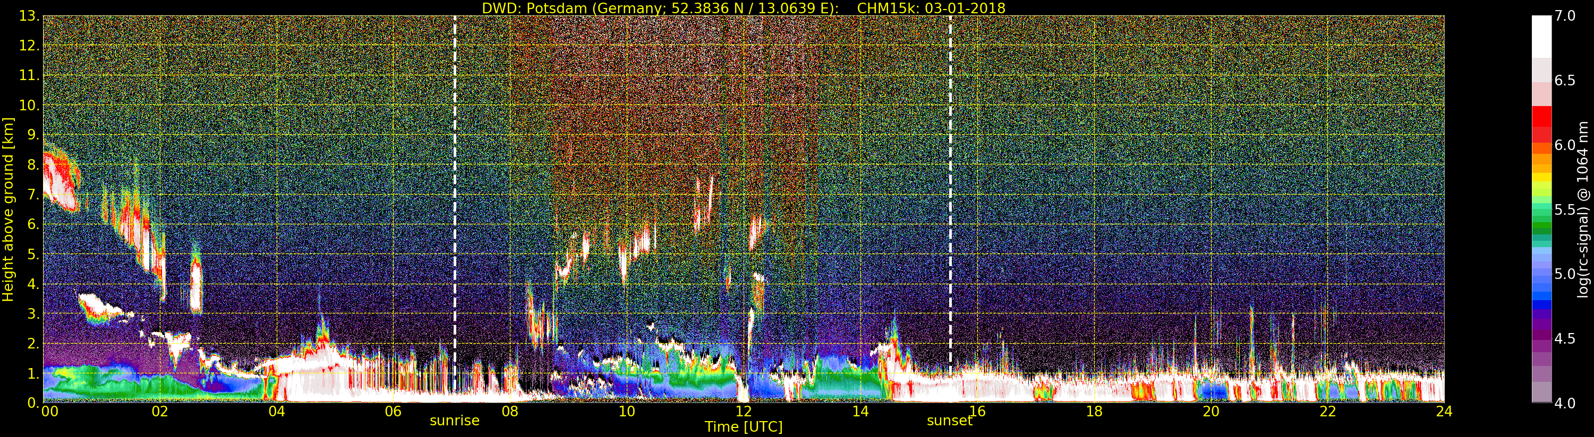Click the '10' tick on the time axis
The image size is (1594, 437).
(x=627, y=411)
